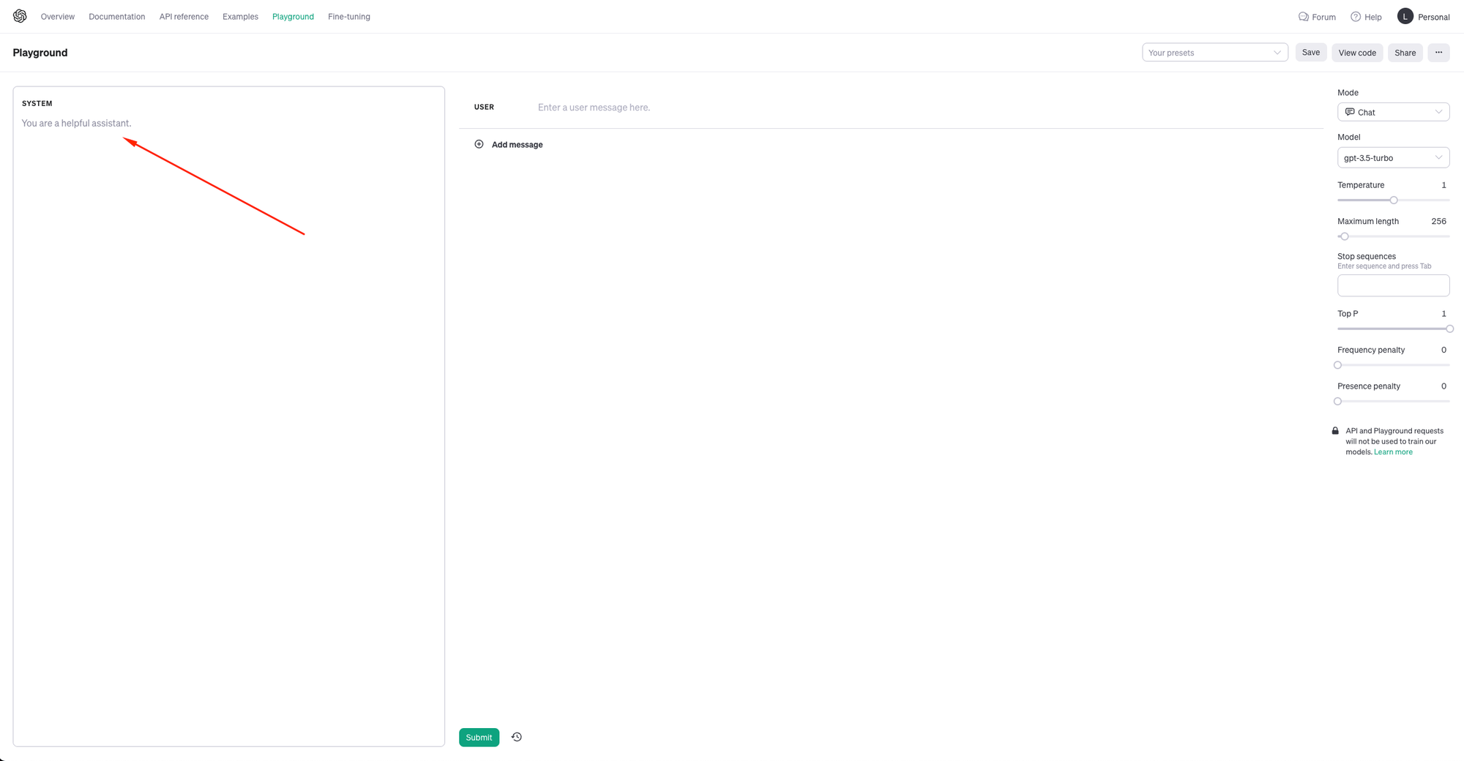Click the OpenAI logo icon
The image size is (1464, 761).
[20, 16]
